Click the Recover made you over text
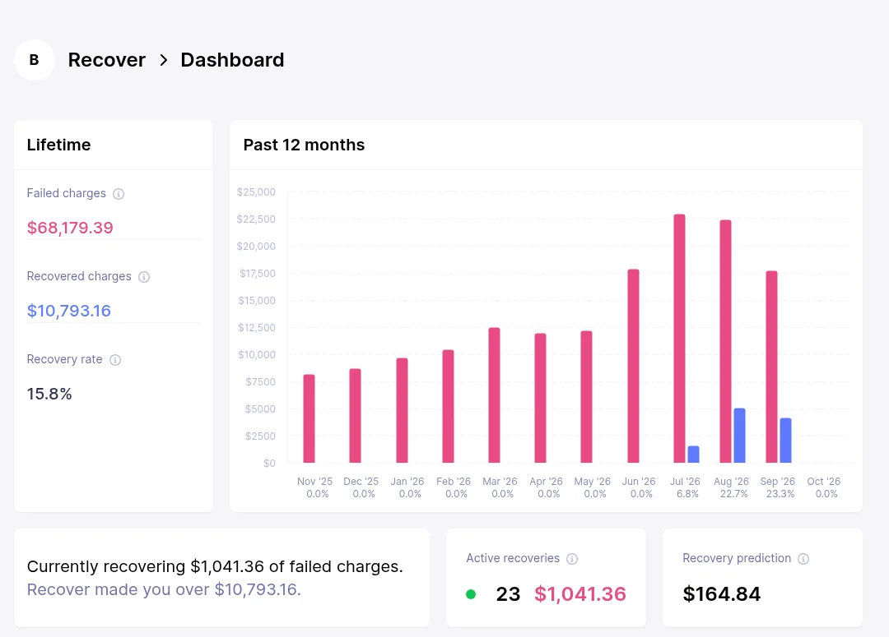 point(164,589)
